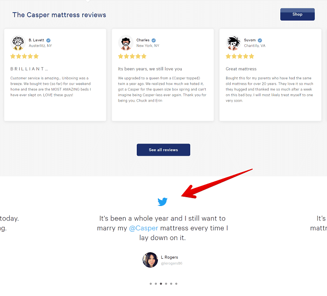Click B. Lavett reviewer name
The image size is (327, 296).
[36, 40]
